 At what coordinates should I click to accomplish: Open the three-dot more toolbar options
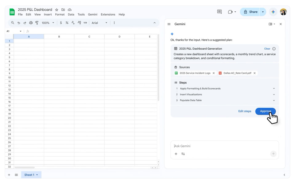[114, 23]
